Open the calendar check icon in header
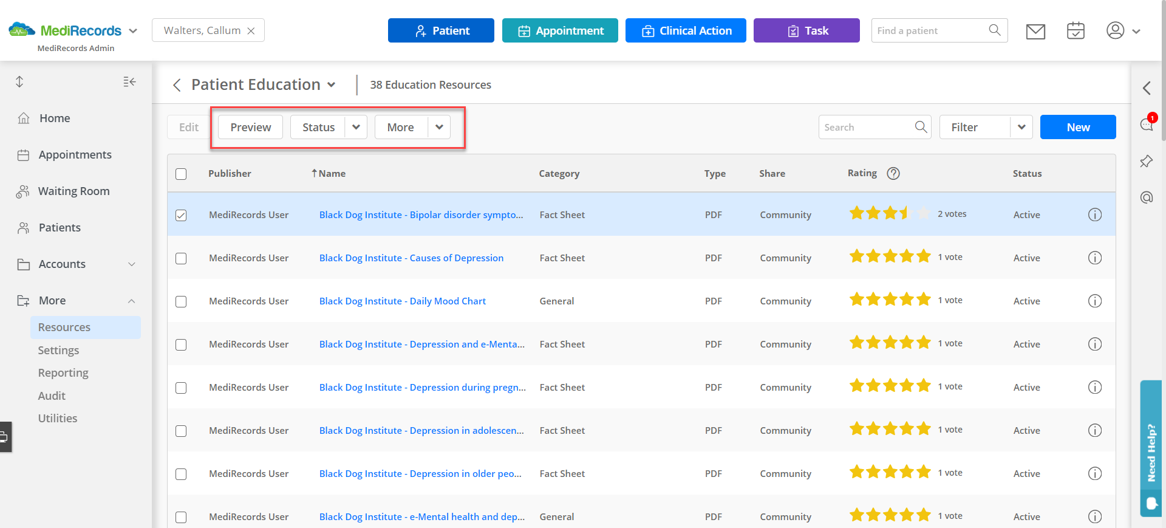The height and width of the screenshot is (528, 1166). 1076,30
